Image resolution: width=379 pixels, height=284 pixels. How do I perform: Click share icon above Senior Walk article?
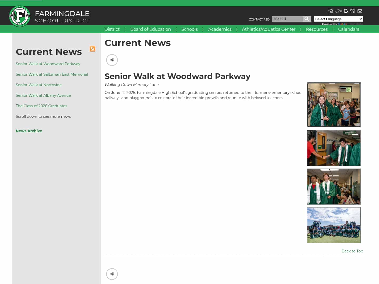[x=112, y=60]
